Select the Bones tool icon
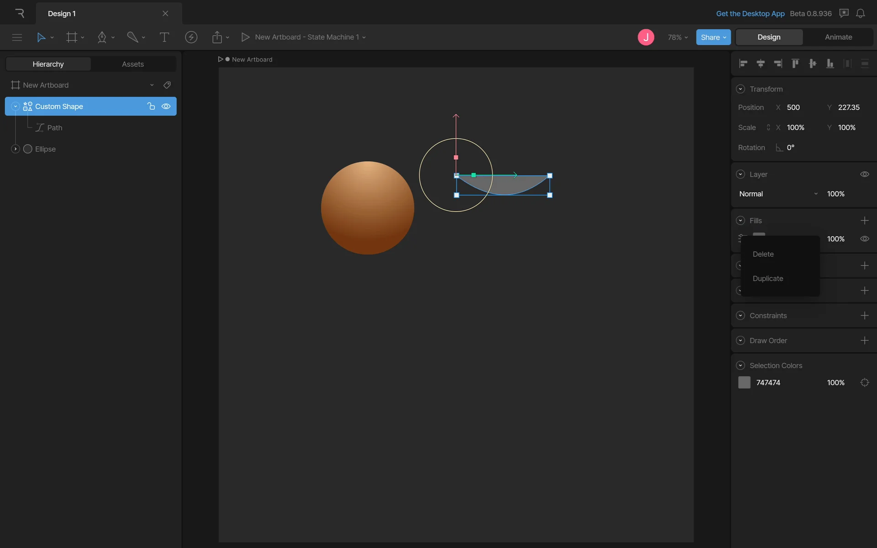The image size is (877, 548). coord(132,37)
